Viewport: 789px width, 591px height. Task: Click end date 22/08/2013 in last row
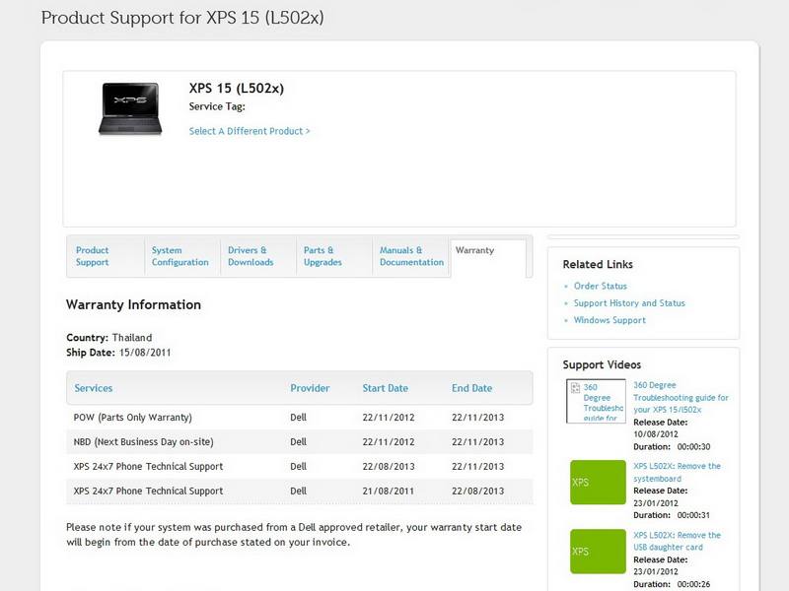pos(477,491)
